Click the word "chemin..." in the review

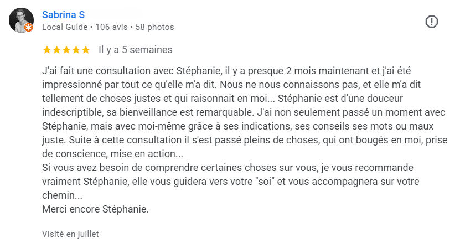[x=62, y=195]
